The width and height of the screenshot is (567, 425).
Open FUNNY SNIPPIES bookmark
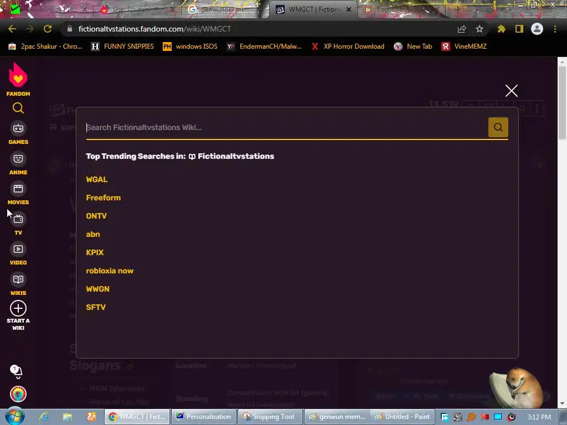coord(122,46)
